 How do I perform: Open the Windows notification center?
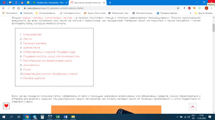[x=210, y=117]
